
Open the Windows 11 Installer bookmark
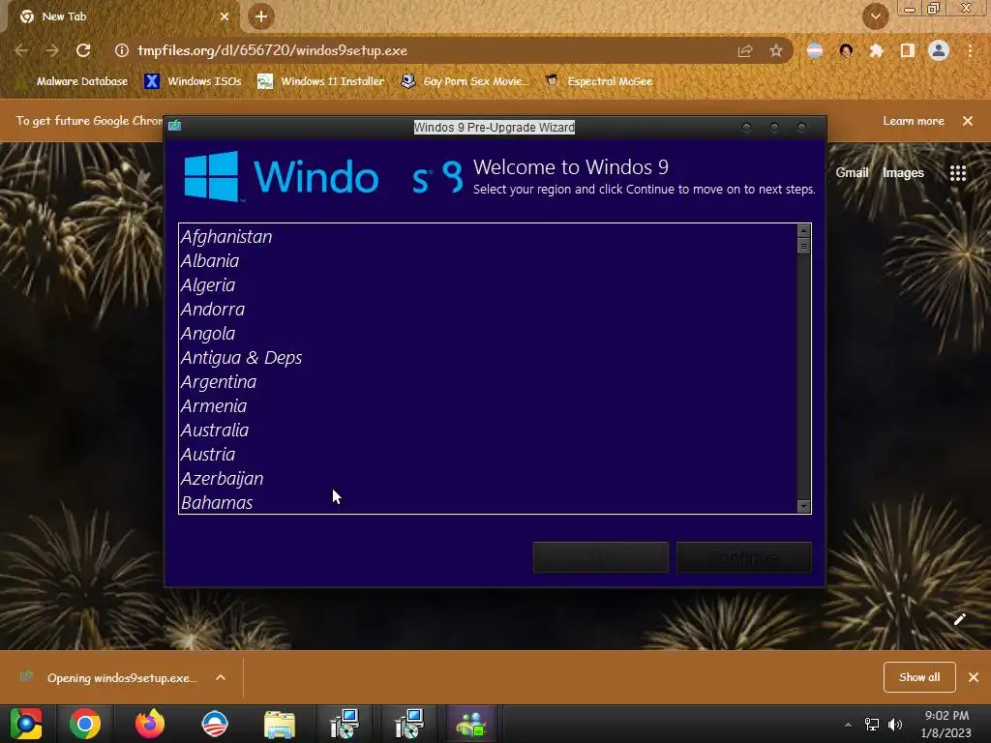point(321,81)
